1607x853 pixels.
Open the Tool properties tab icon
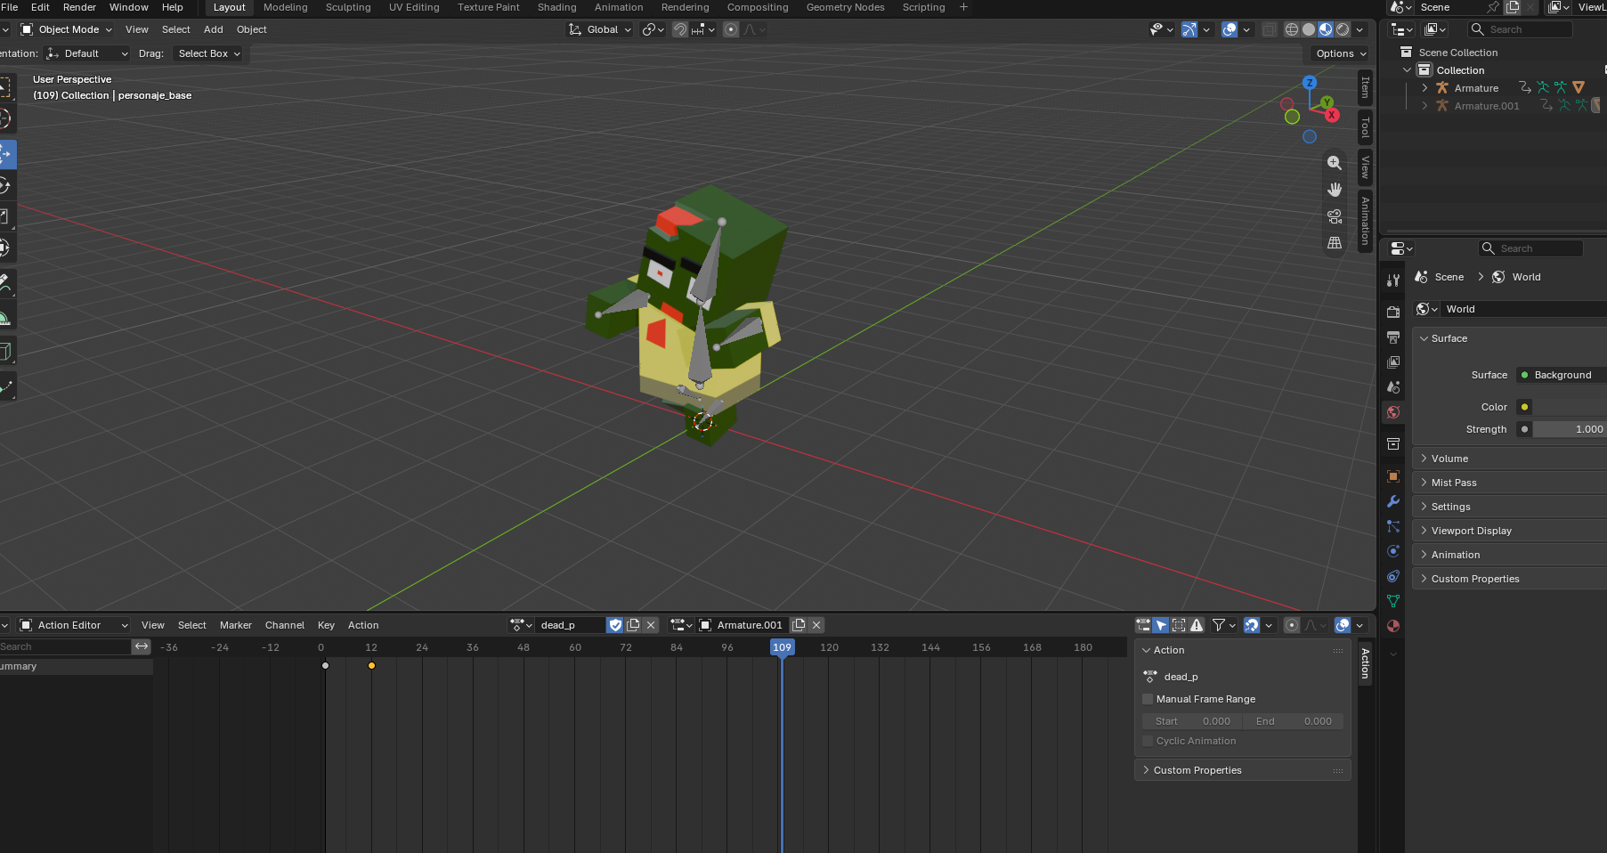click(1393, 280)
